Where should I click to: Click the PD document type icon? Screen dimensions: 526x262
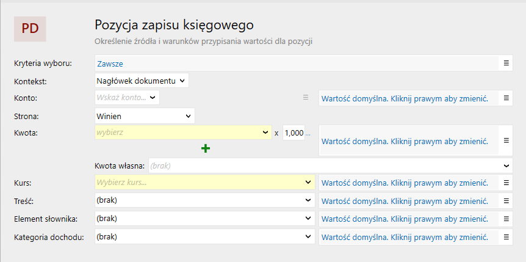30,29
